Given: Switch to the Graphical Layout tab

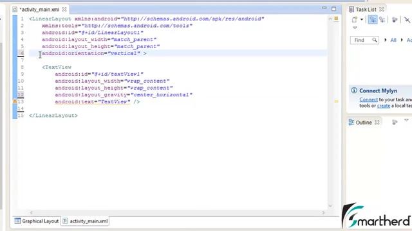Looking at the screenshot, I should coord(37,221).
